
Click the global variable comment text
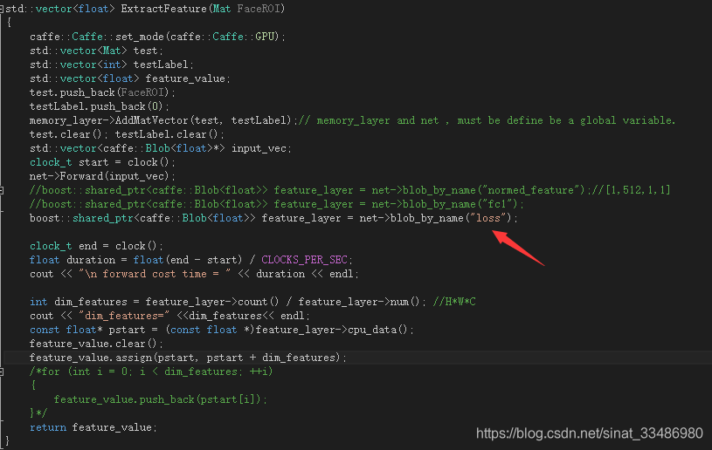(487, 120)
